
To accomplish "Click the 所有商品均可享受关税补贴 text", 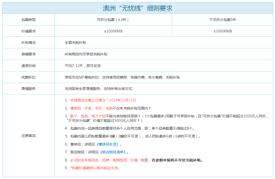I will (86, 54).
